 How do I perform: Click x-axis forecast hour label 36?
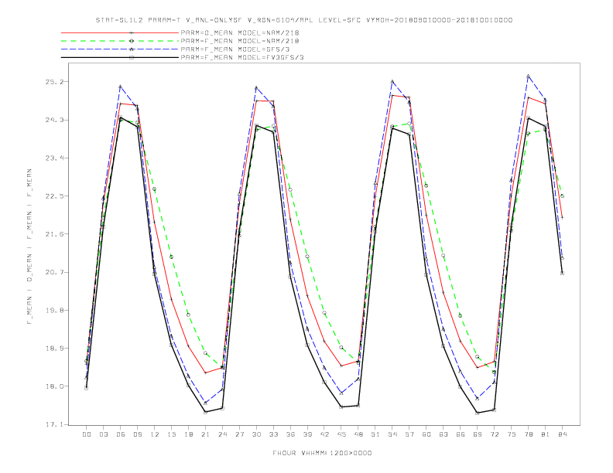(x=290, y=434)
